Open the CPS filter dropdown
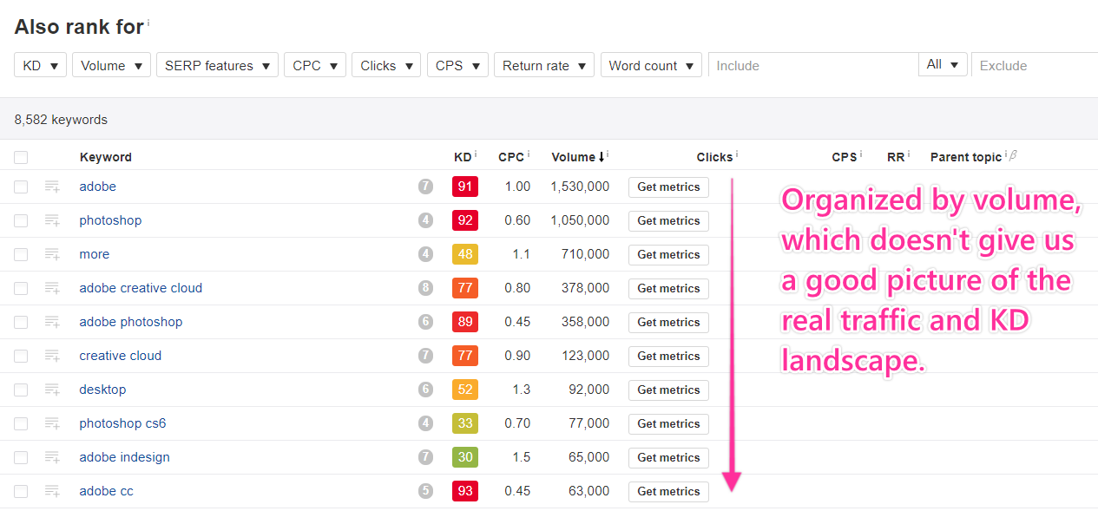 [457, 65]
